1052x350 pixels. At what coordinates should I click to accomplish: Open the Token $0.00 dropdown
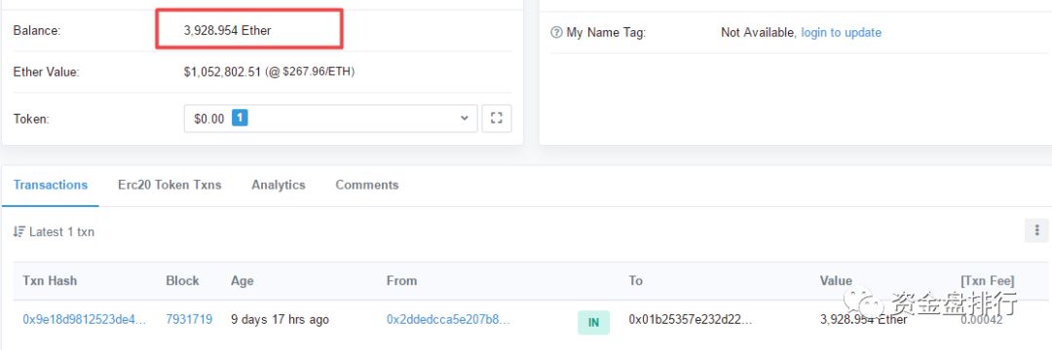click(x=331, y=119)
